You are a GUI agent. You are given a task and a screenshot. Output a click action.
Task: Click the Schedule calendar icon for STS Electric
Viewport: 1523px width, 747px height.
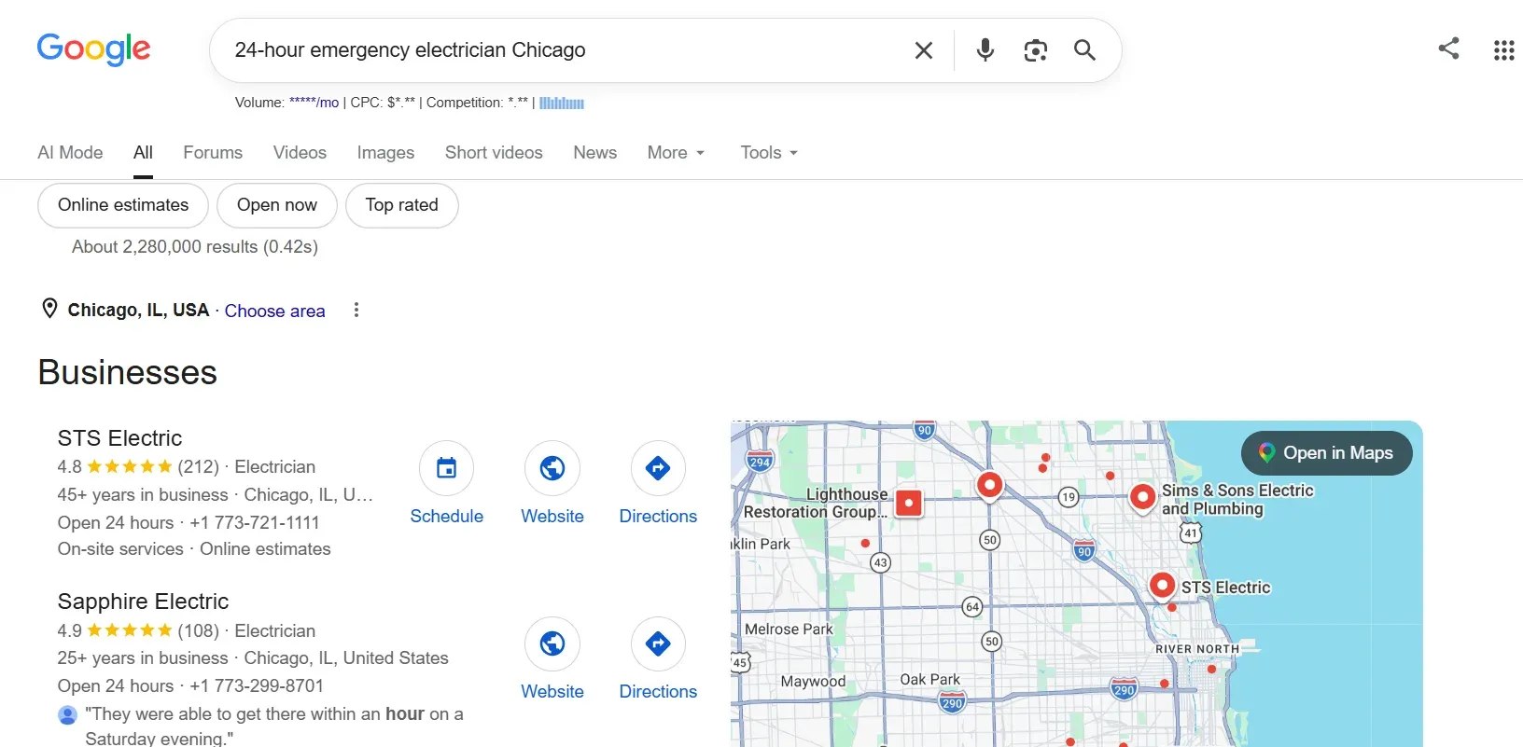(x=447, y=468)
